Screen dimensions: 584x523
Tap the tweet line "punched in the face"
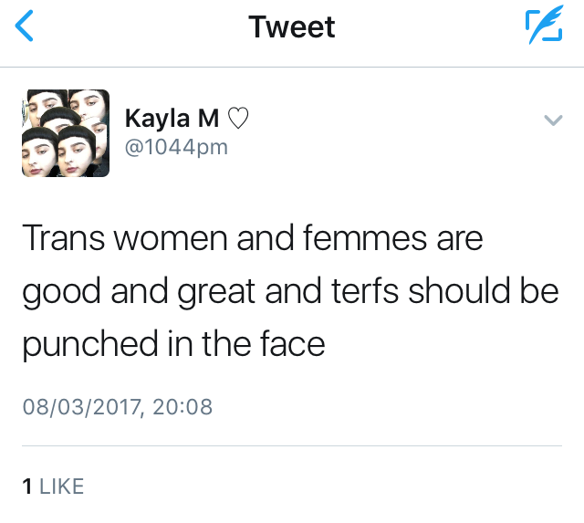[172, 345]
